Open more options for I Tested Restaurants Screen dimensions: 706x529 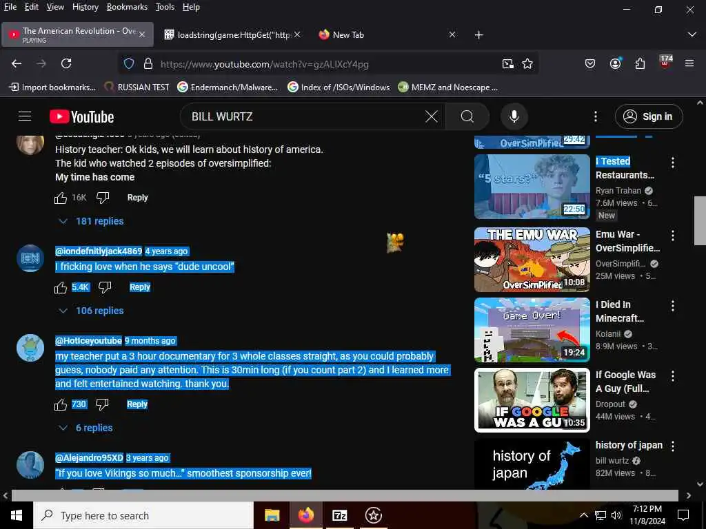(x=673, y=163)
